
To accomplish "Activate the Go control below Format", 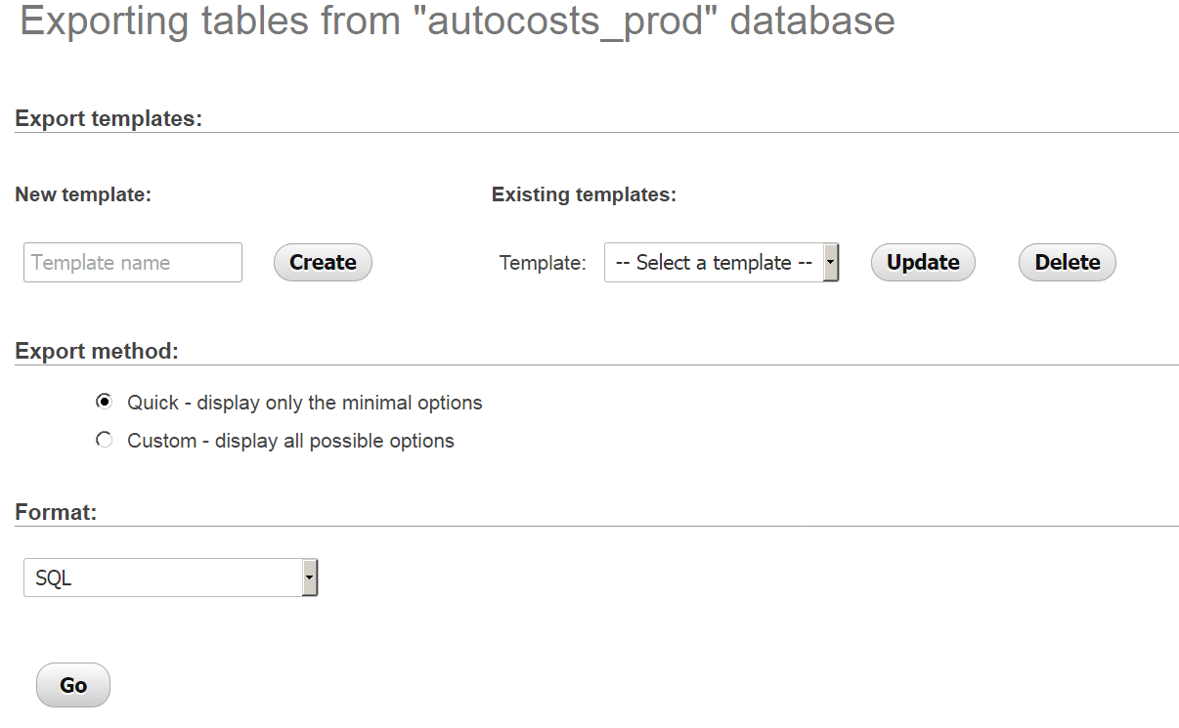I will [x=72, y=684].
